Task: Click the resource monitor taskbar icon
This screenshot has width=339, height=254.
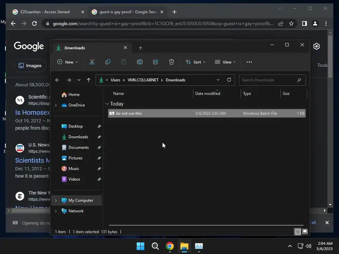Action: pos(199,246)
